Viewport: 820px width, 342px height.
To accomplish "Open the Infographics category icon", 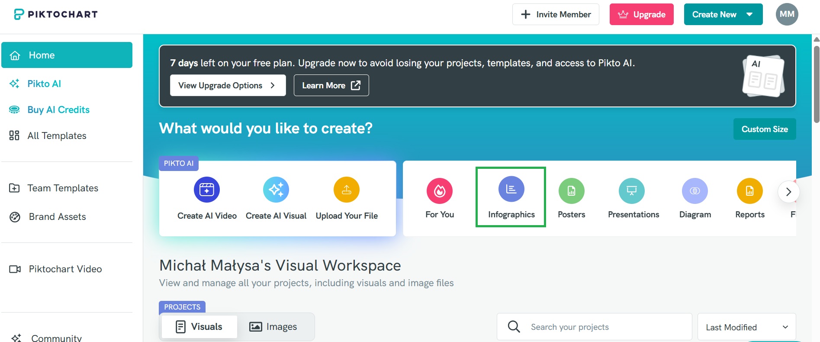I will click(511, 189).
